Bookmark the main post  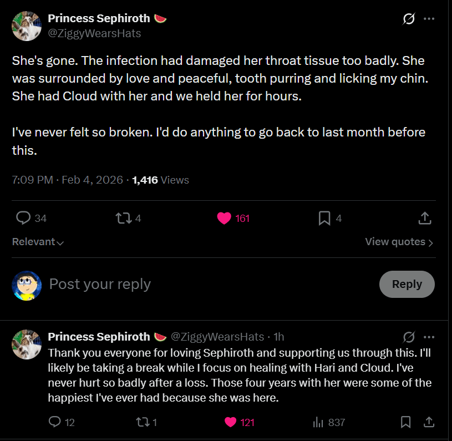click(x=324, y=218)
